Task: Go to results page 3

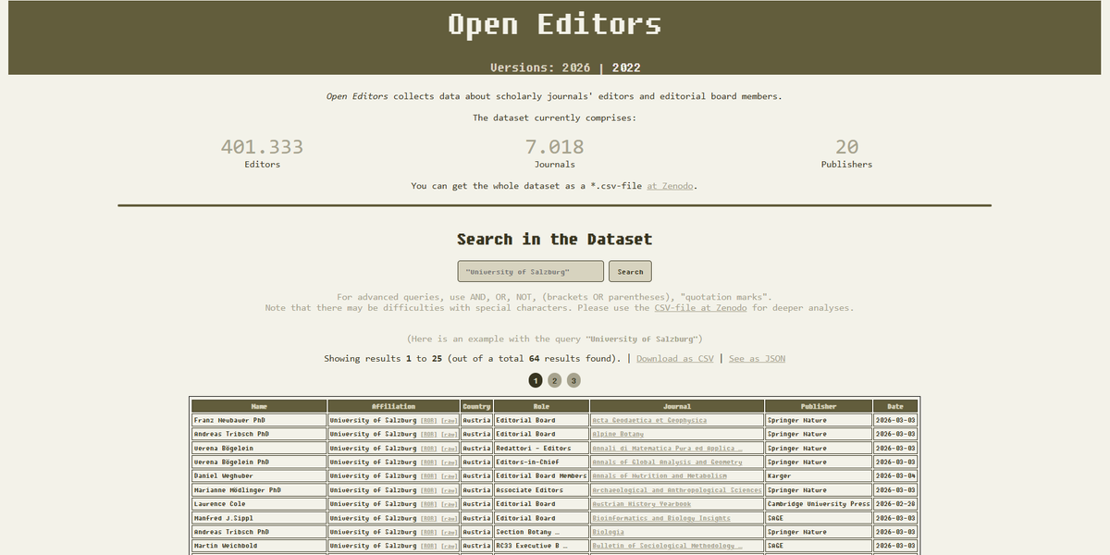Action: tap(573, 380)
